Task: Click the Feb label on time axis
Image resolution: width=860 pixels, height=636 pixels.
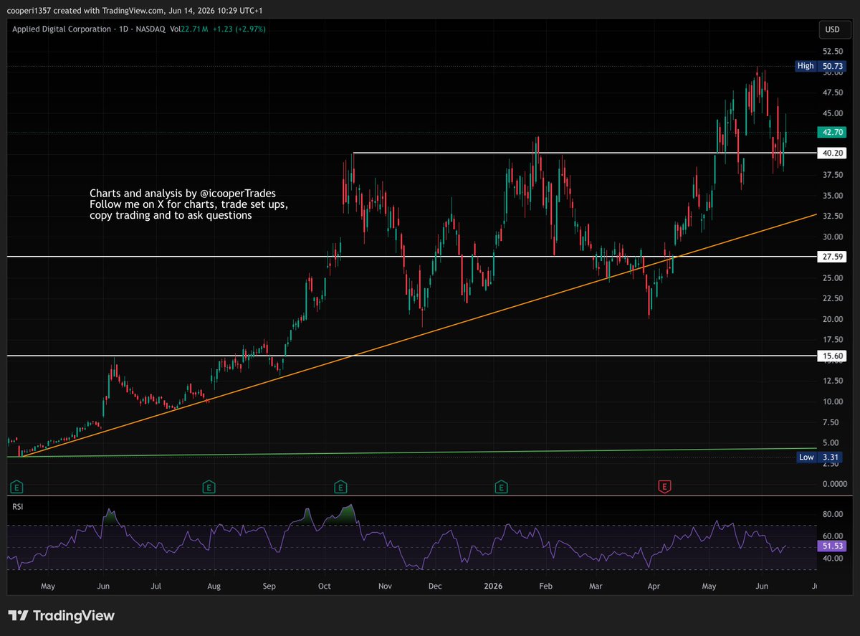Action: 545,586
